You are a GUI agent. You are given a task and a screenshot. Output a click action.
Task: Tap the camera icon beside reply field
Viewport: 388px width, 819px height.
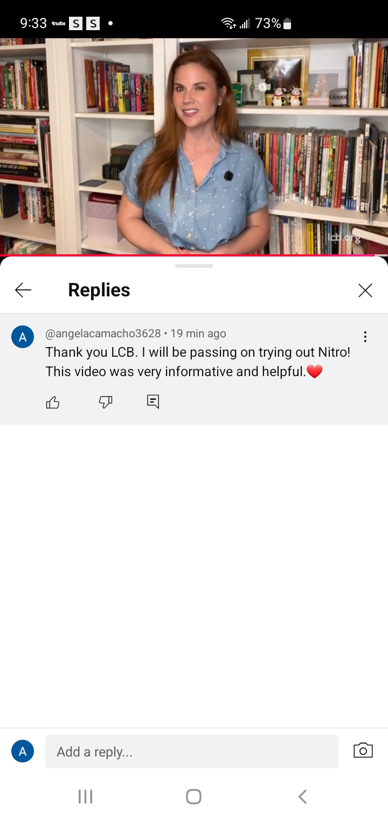[x=363, y=751]
